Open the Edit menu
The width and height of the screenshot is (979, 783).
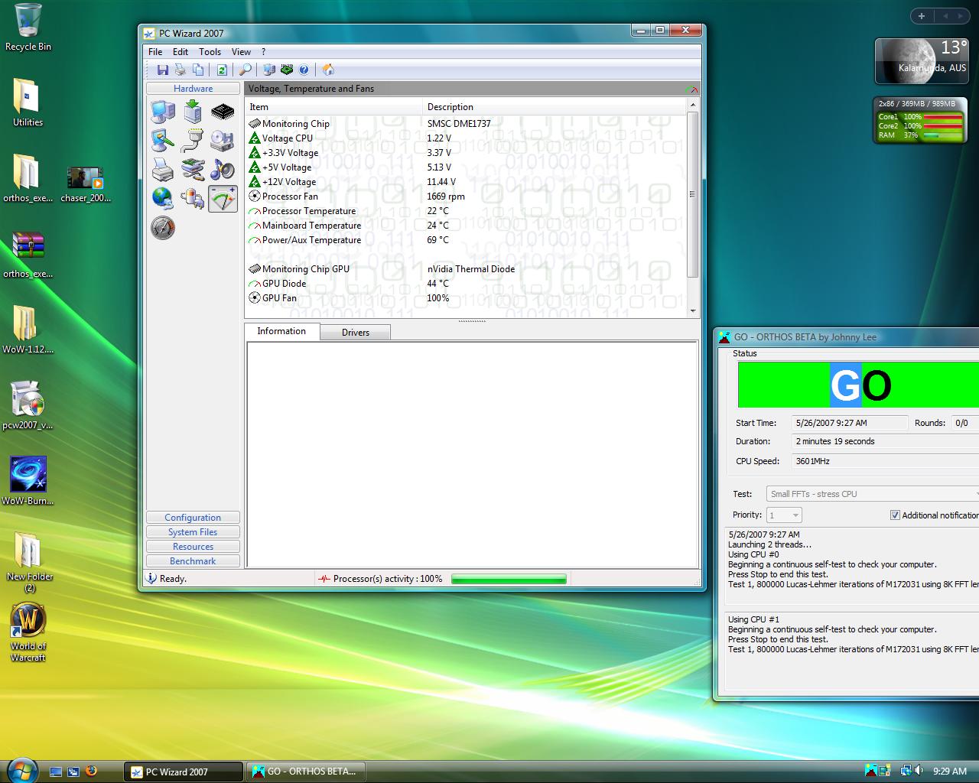click(181, 52)
